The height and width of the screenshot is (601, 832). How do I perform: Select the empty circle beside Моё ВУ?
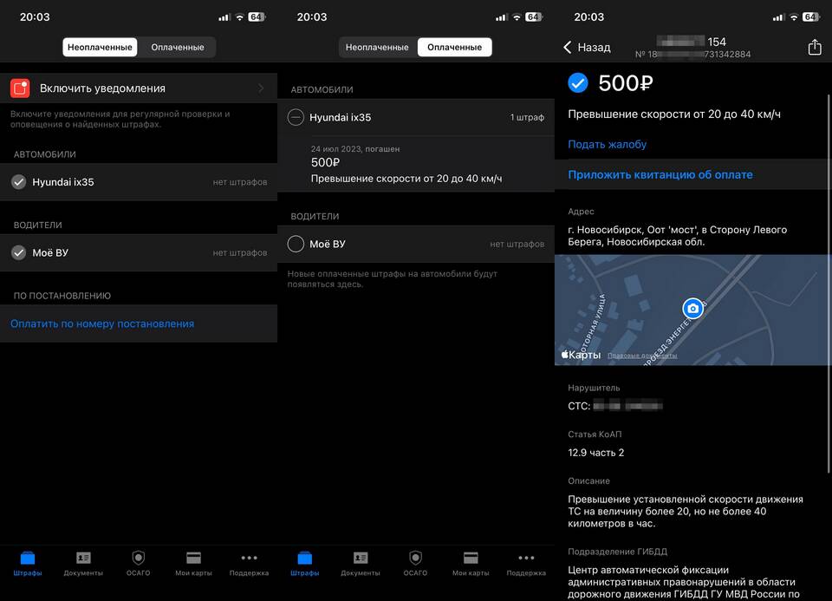(296, 244)
